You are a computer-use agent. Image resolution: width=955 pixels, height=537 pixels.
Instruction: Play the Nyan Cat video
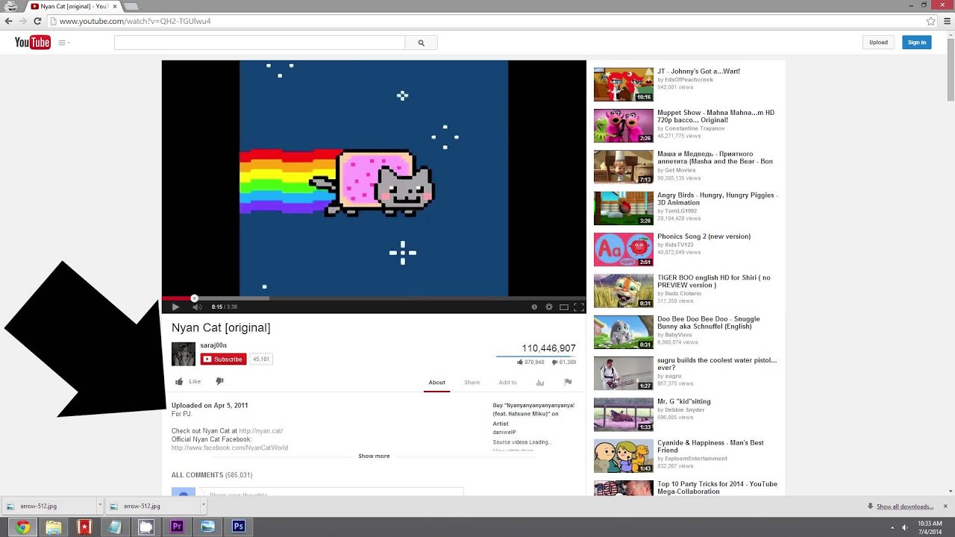click(175, 307)
